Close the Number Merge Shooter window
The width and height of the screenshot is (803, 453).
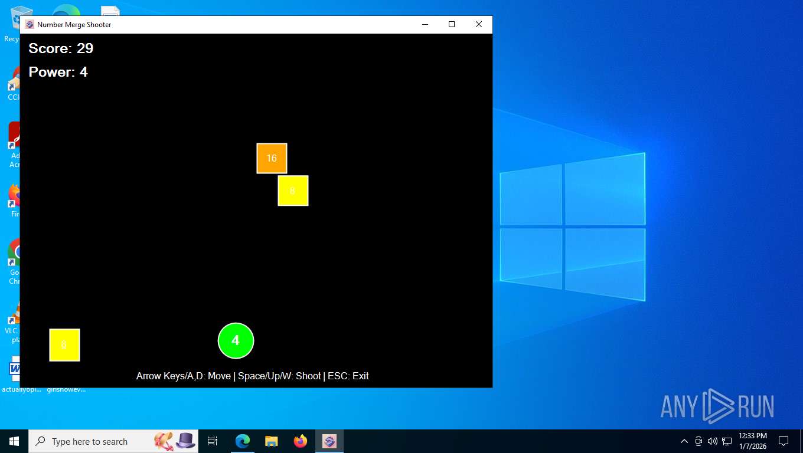[479, 25]
